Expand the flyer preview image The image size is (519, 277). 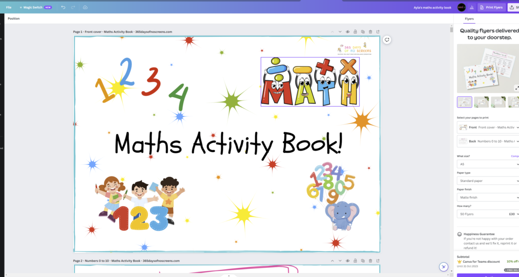(x=516, y=88)
